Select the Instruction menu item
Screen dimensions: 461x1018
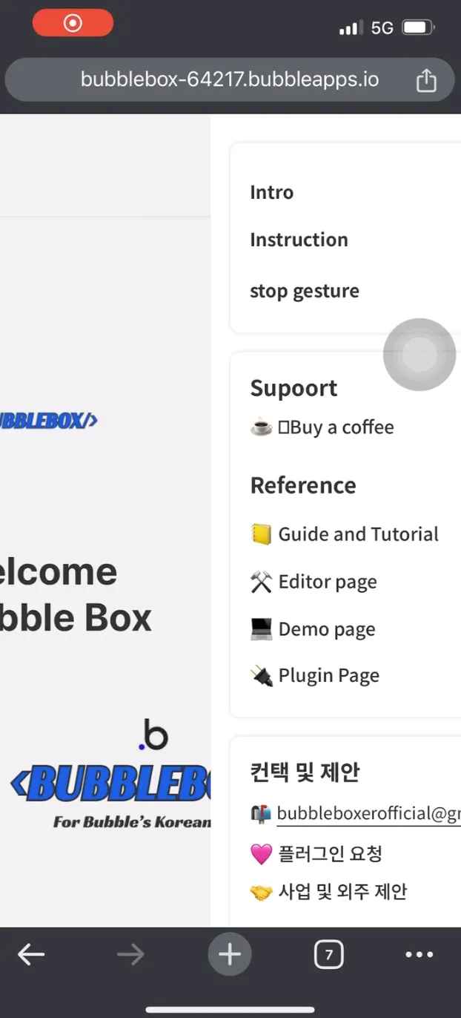299,240
